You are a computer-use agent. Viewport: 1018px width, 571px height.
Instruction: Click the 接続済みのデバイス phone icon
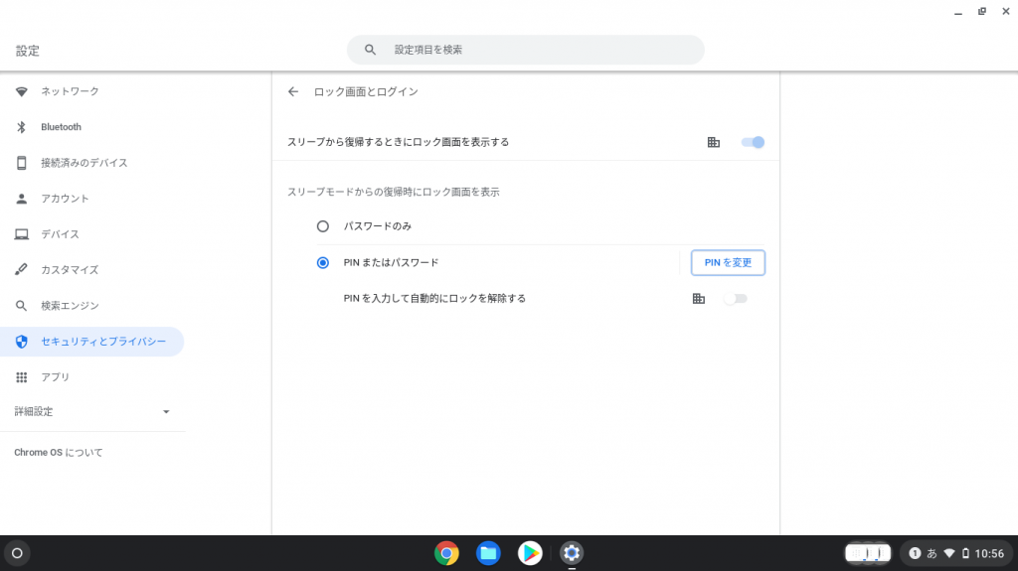click(22, 163)
